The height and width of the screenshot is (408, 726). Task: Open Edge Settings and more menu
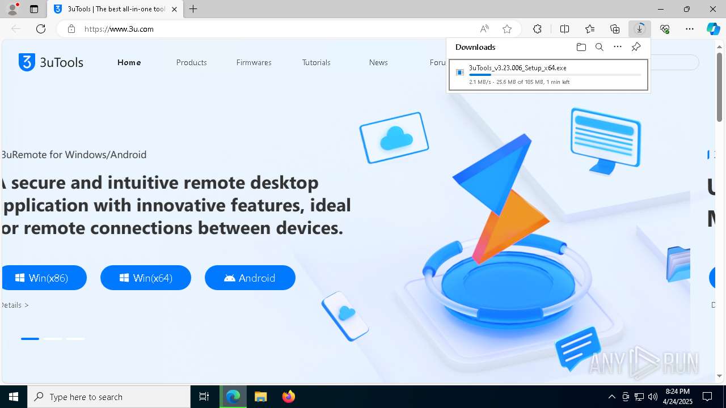pyautogui.click(x=690, y=29)
